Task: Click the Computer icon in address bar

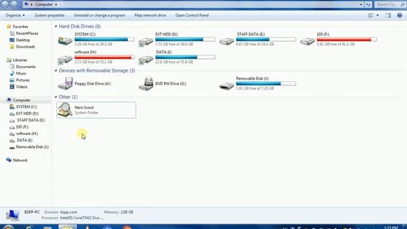Action: [x=26, y=4]
